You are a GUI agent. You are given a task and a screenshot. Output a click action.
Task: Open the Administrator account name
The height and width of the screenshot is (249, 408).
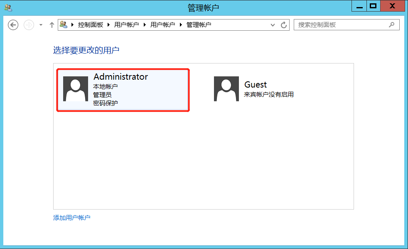click(x=121, y=77)
